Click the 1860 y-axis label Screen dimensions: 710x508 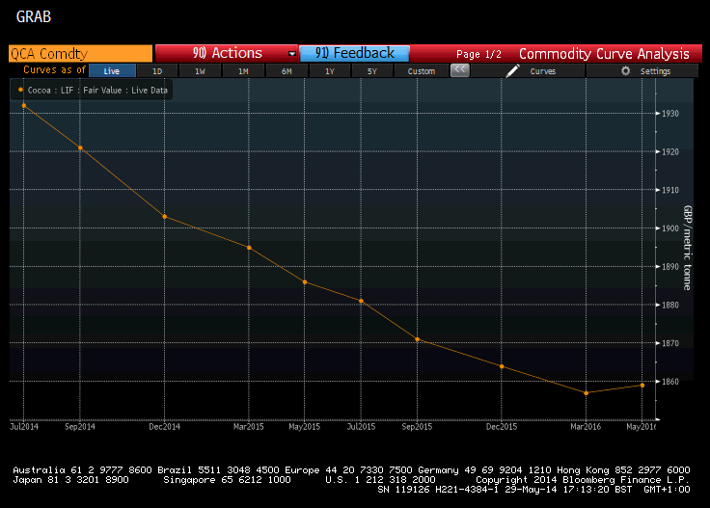tap(670, 382)
